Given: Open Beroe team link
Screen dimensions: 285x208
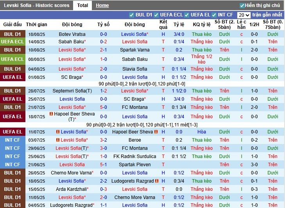Looking at the screenshot, I should coord(135,140).
